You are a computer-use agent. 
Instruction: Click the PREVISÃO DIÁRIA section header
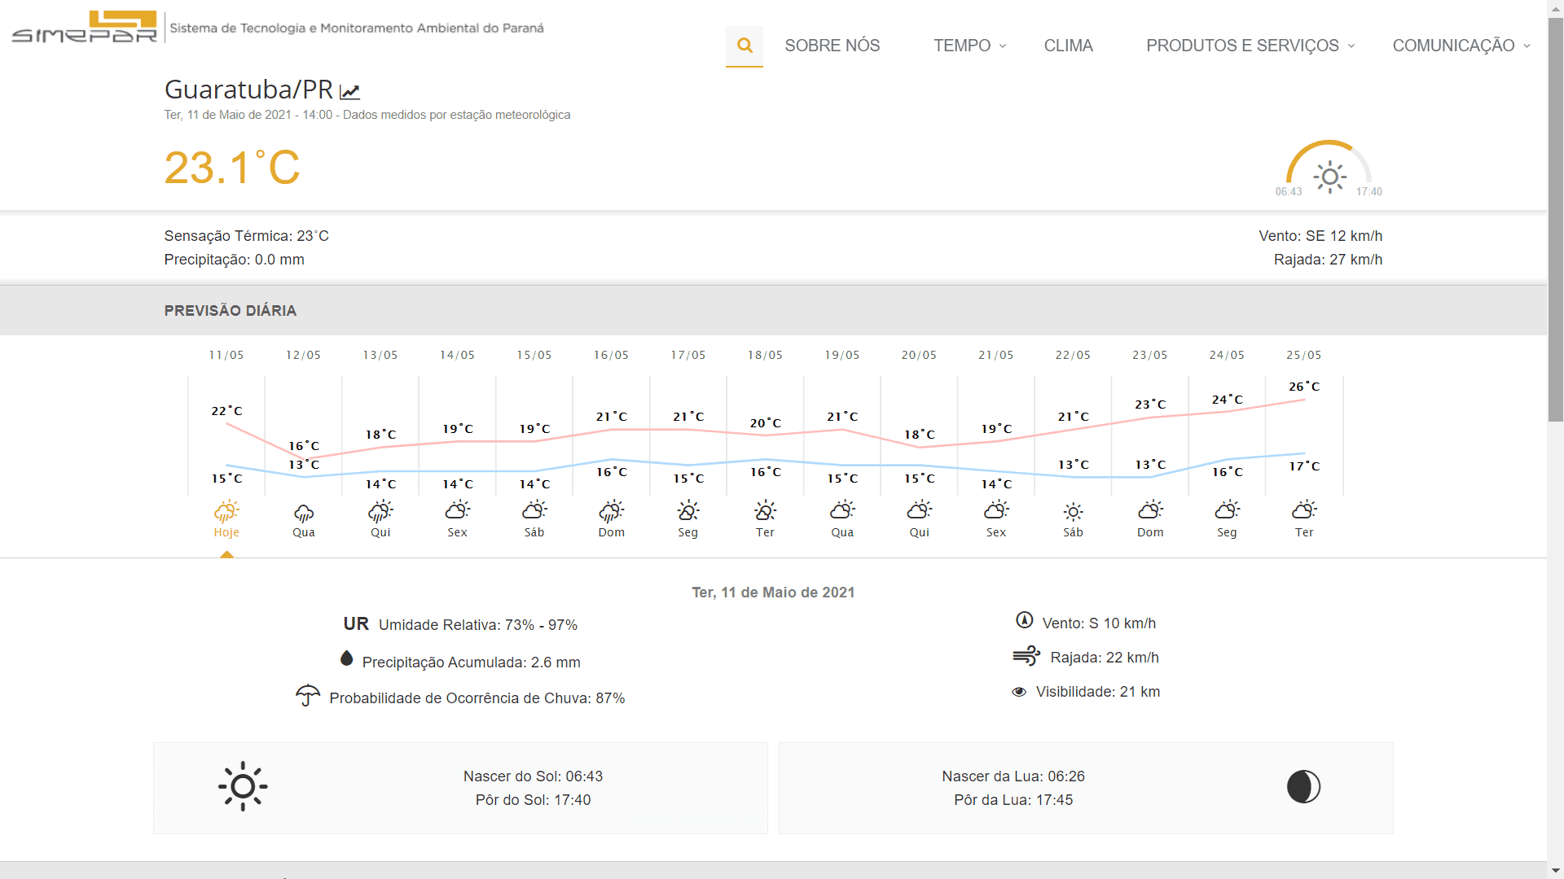pos(231,311)
